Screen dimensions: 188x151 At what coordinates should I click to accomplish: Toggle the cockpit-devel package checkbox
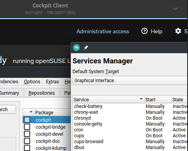tap(27, 134)
